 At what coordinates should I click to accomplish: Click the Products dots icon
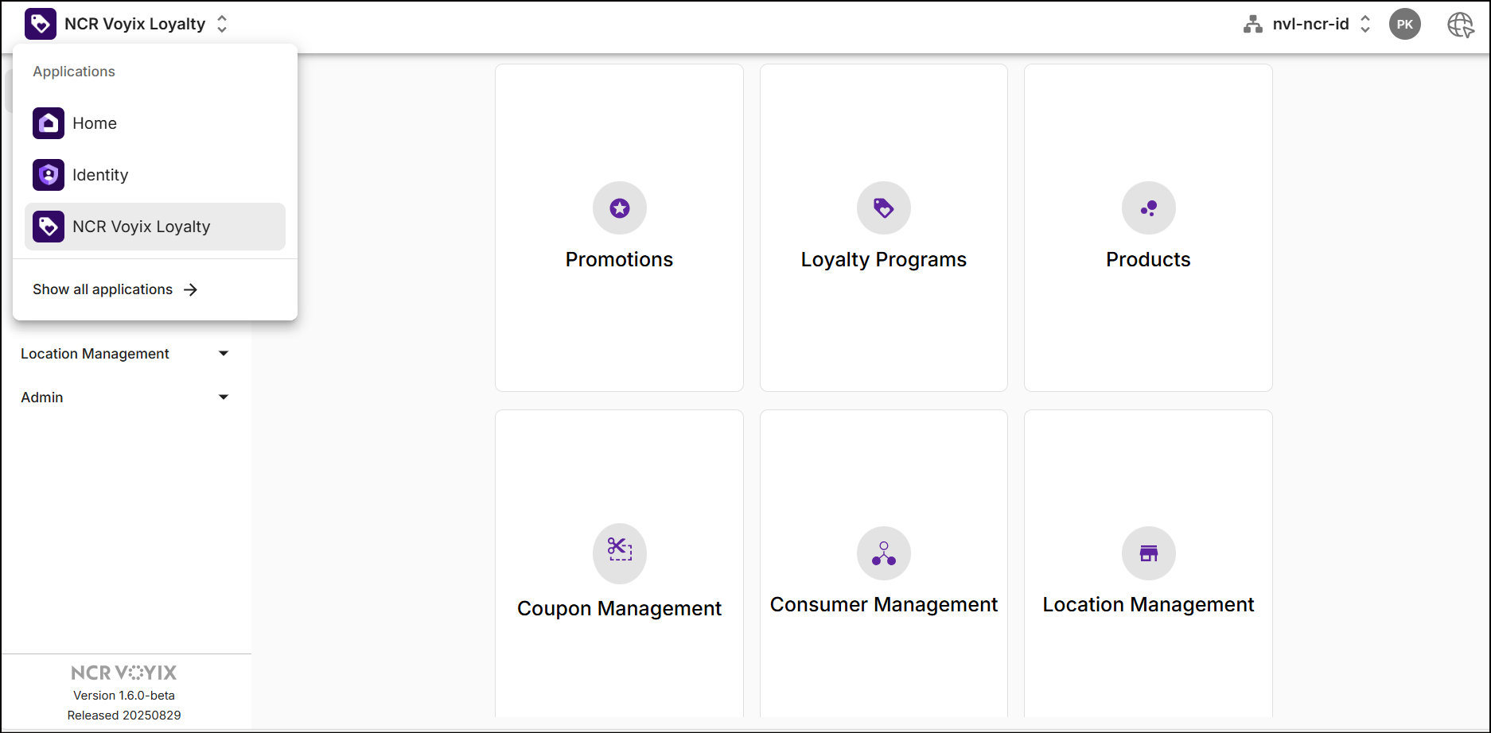pos(1148,208)
